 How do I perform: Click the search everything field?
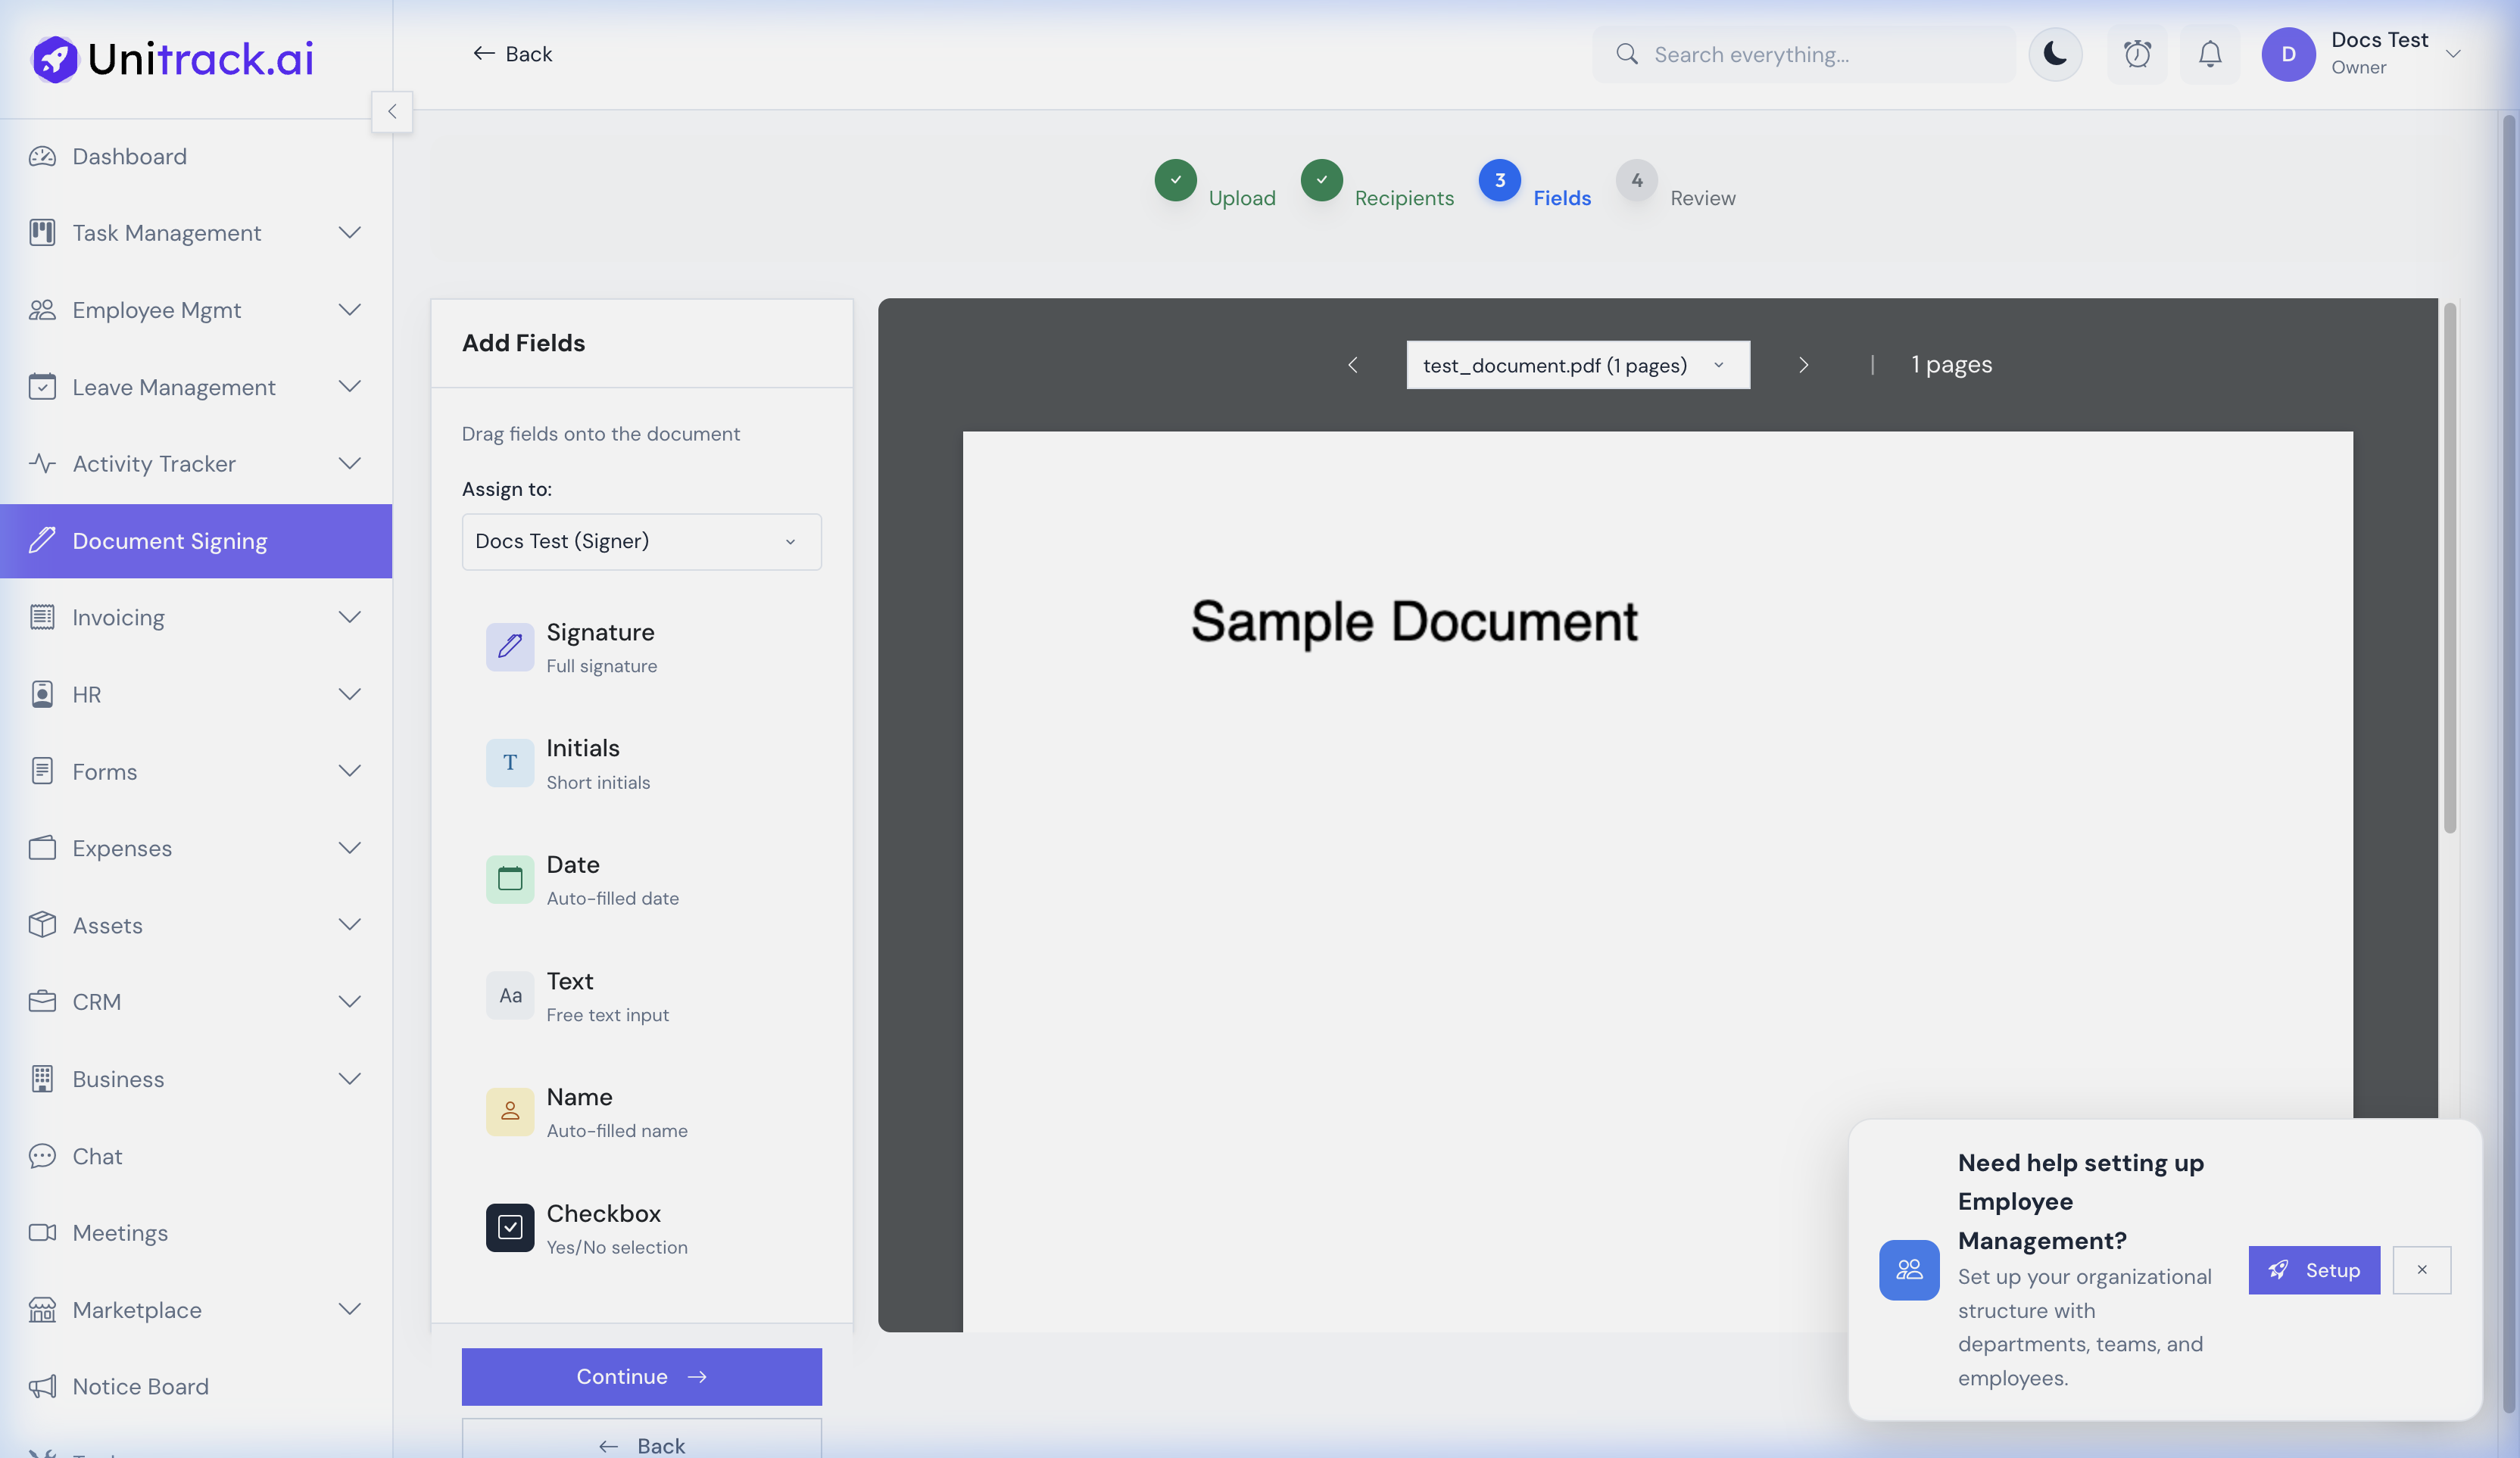(x=1800, y=54)
